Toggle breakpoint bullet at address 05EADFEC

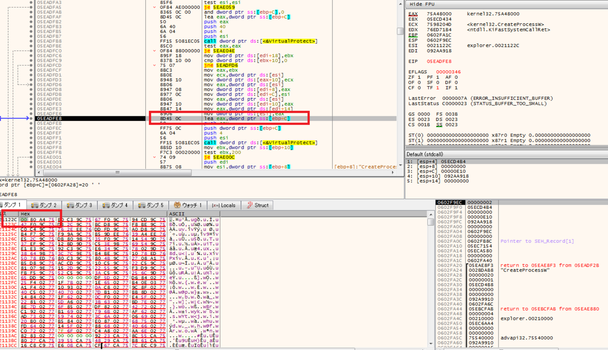tap(32, 128)
